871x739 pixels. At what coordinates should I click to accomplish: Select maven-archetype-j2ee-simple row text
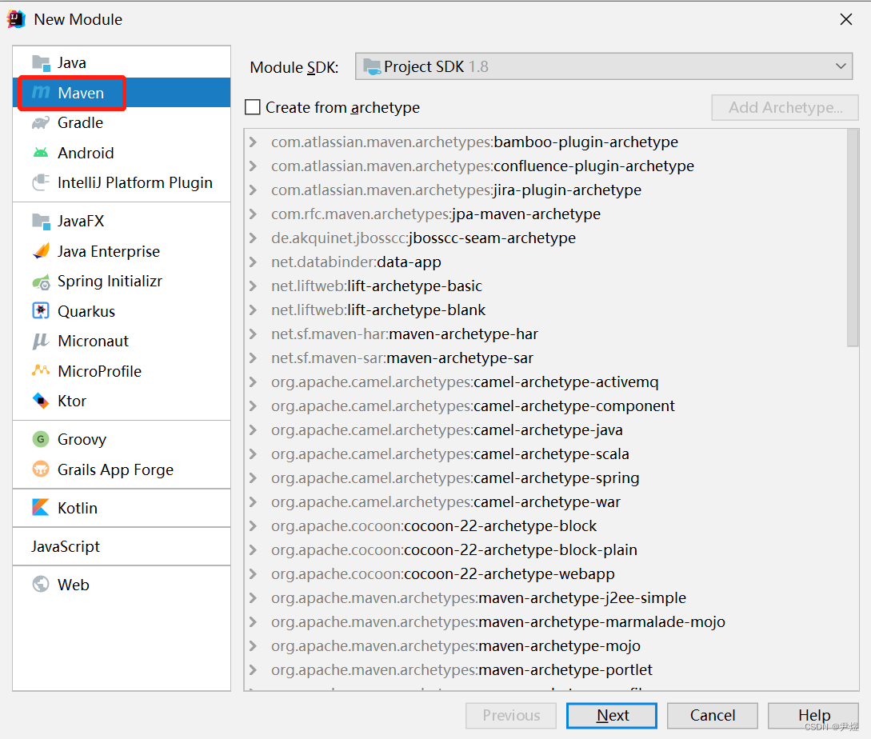(x=478, y=598)
